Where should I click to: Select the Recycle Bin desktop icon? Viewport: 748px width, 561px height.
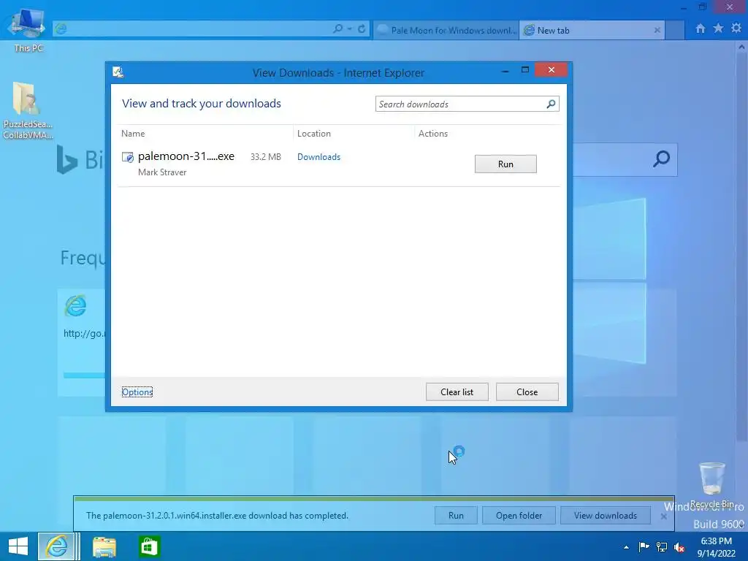tap(712, 484)
